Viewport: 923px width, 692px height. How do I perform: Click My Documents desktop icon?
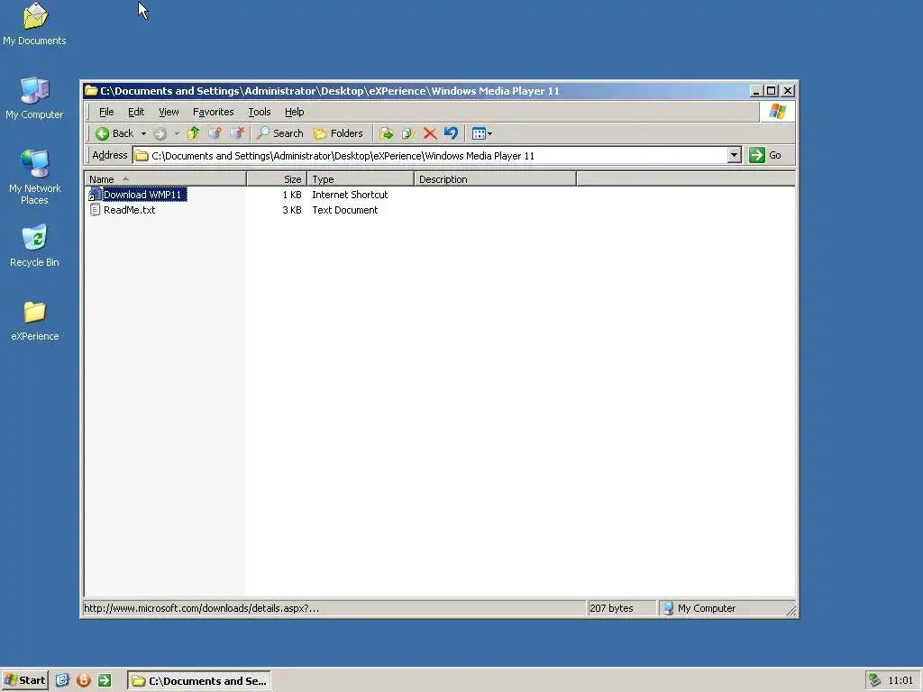[34, 24]
